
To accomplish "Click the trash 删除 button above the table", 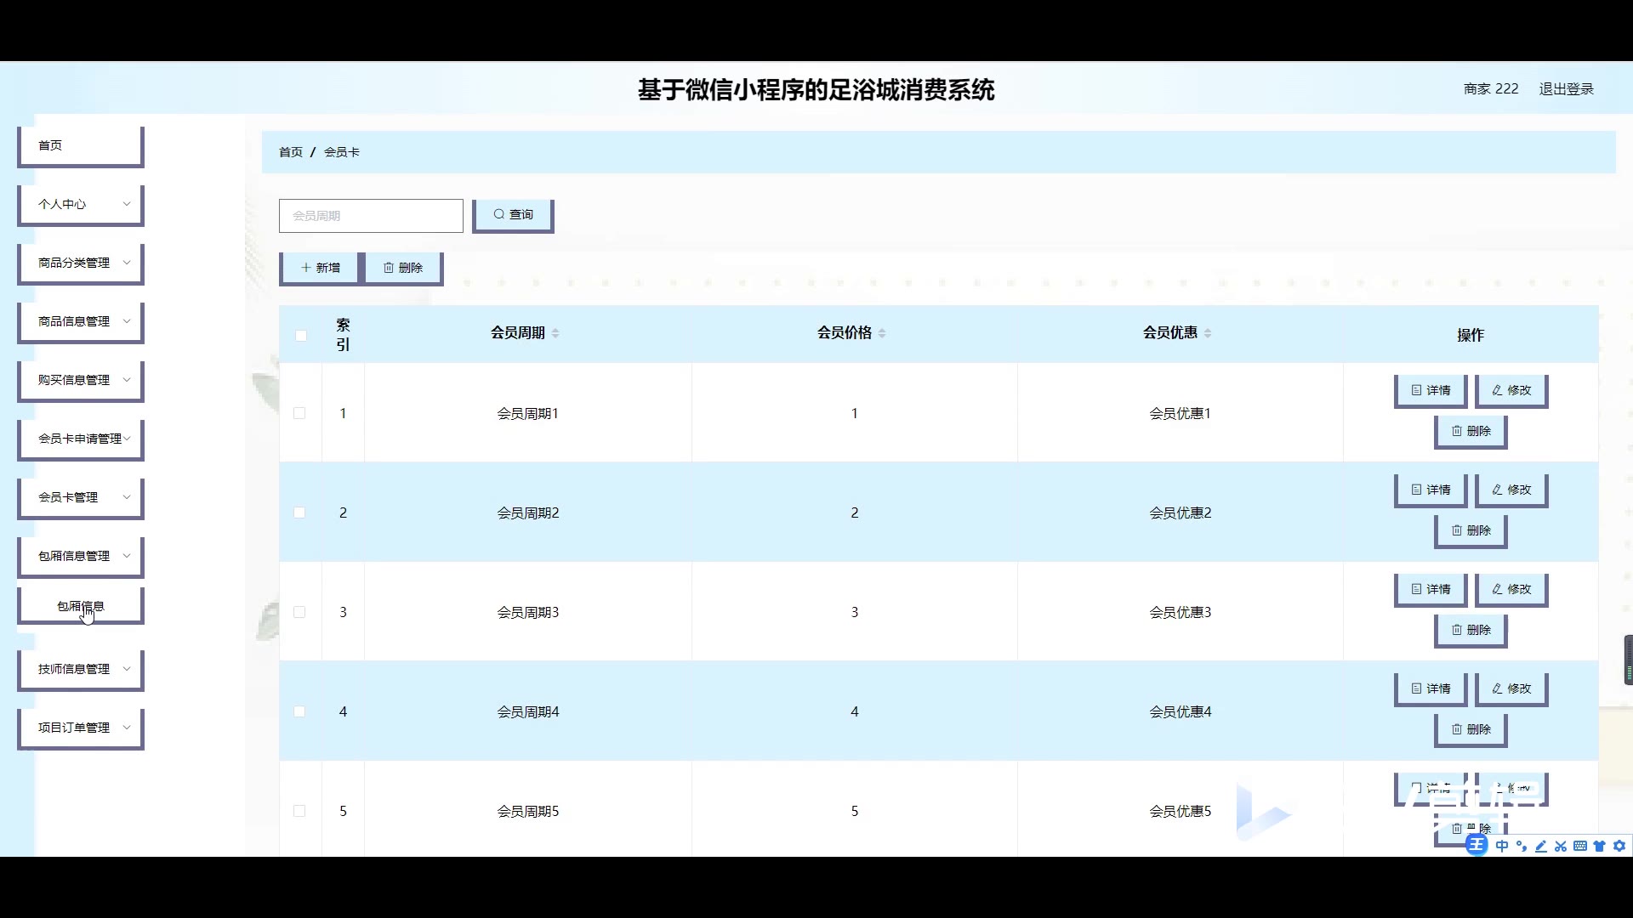I will tap(402, 268).
